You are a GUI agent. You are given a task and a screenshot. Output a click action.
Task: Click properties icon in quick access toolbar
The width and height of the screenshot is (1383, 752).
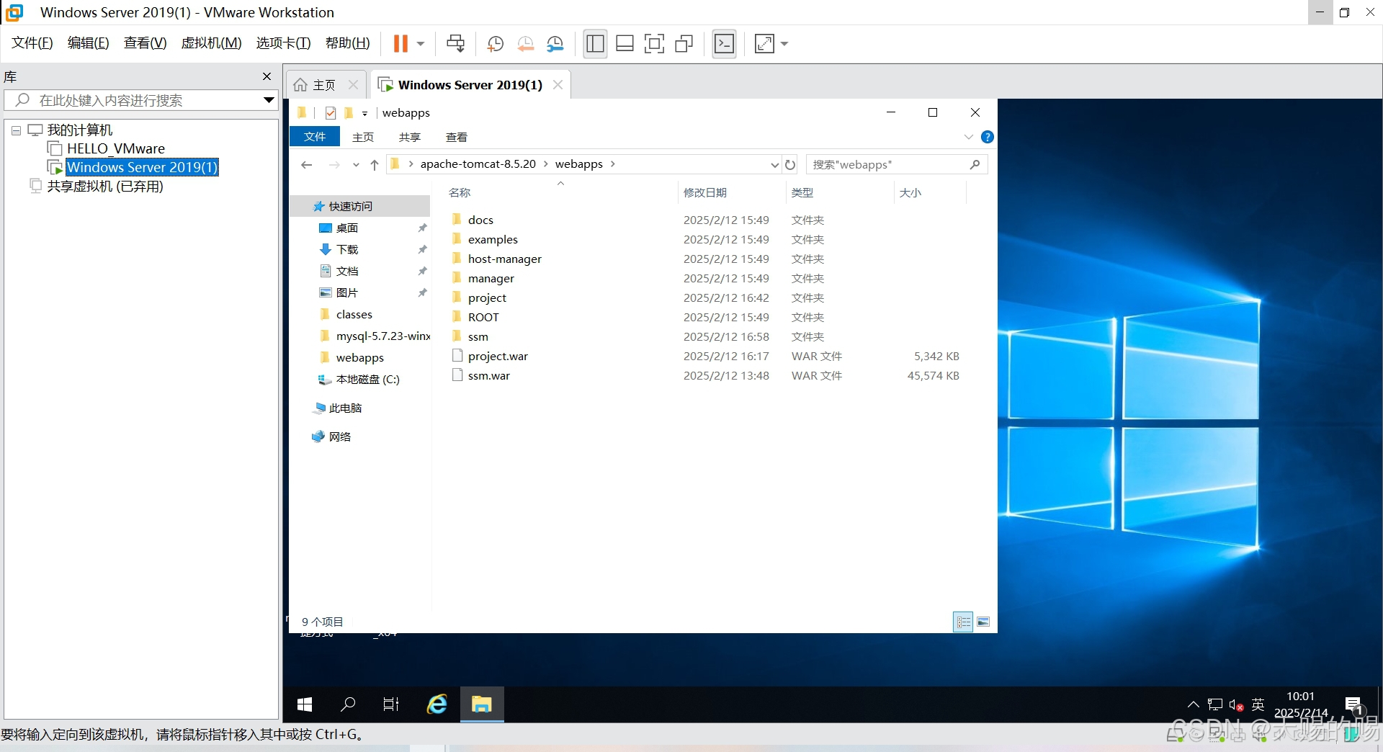(331, 113)
